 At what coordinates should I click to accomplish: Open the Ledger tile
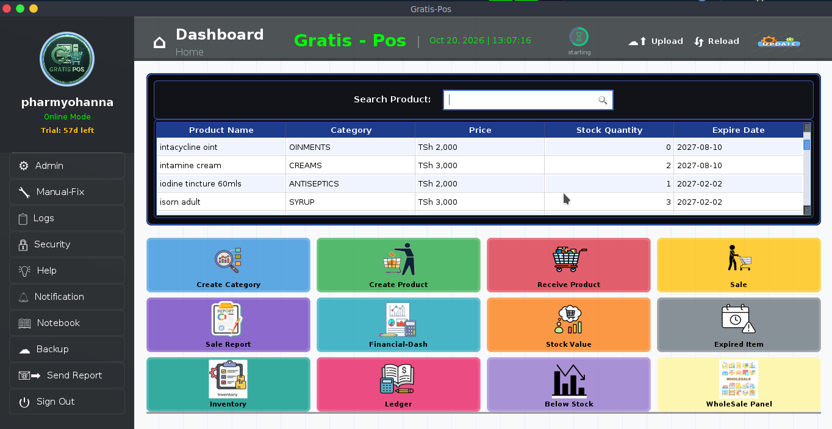[398, 385]
